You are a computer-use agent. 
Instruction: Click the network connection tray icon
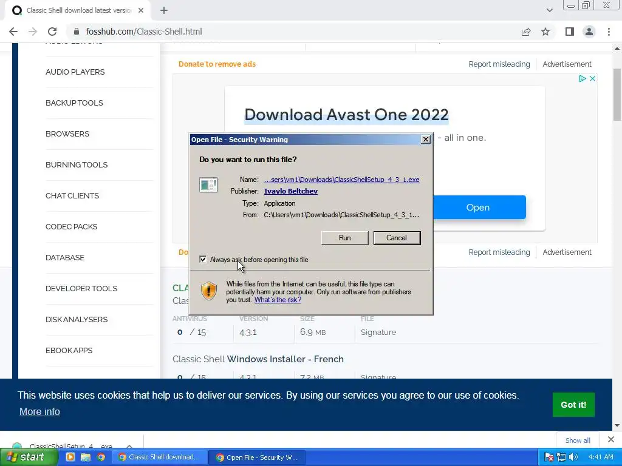coord(561,458)
